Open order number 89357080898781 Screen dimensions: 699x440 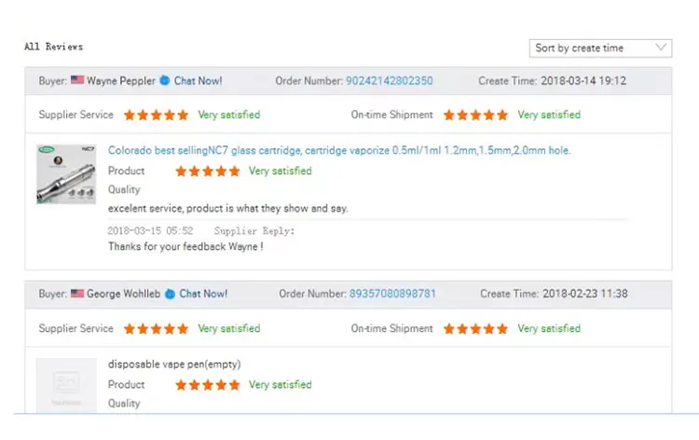392,294
